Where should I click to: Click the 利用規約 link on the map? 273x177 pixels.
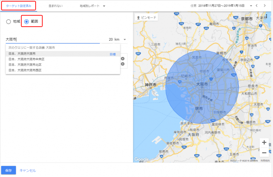point(265,161)
